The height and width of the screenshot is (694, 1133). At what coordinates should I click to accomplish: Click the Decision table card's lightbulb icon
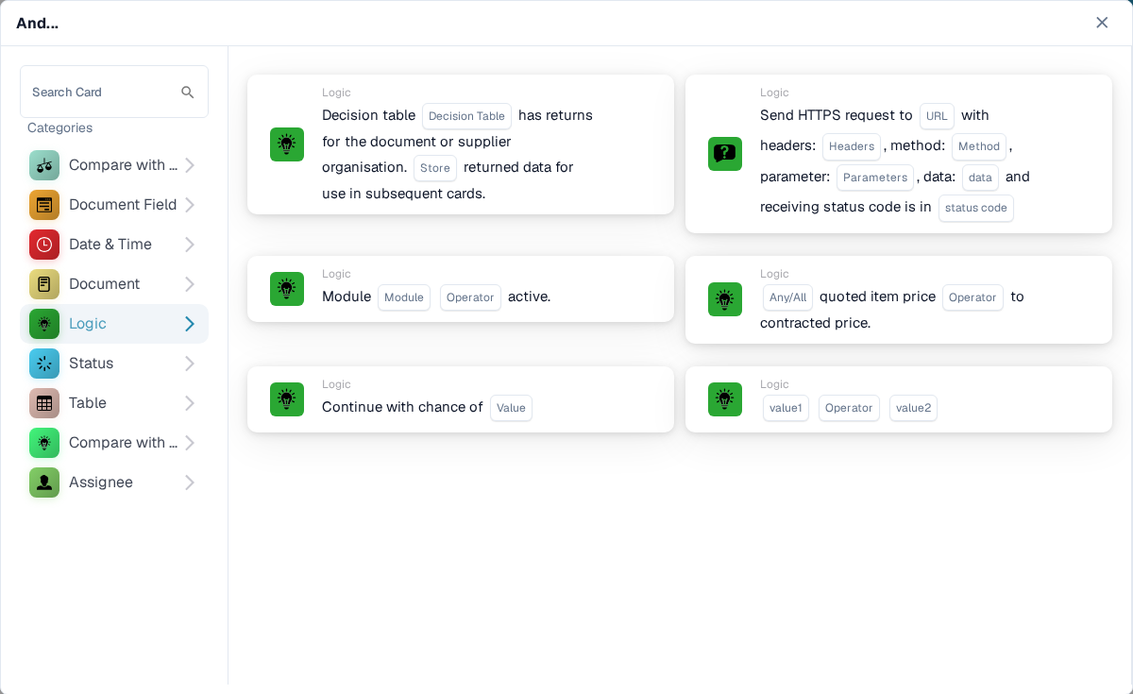point(287,144)
